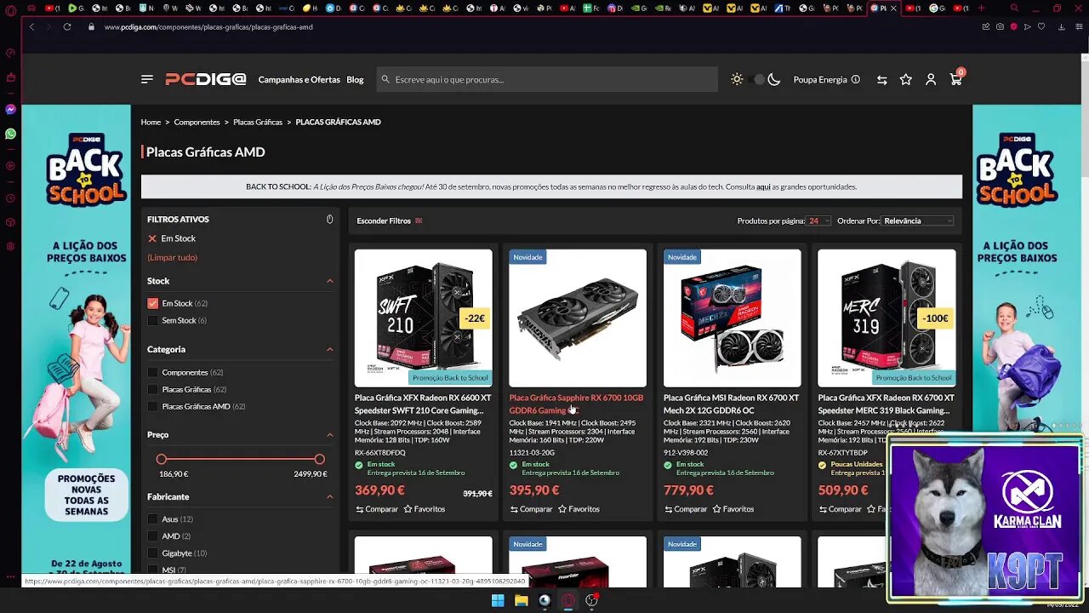Screen dimensions: 1089x613
Task: Click Comparar under MSI RX 6700 XT
Action: coord(686,509)
